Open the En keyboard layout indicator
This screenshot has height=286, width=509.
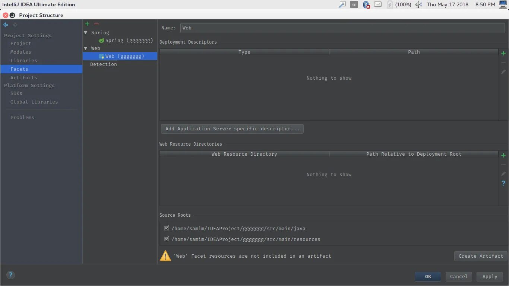click(x=354, y=4)
